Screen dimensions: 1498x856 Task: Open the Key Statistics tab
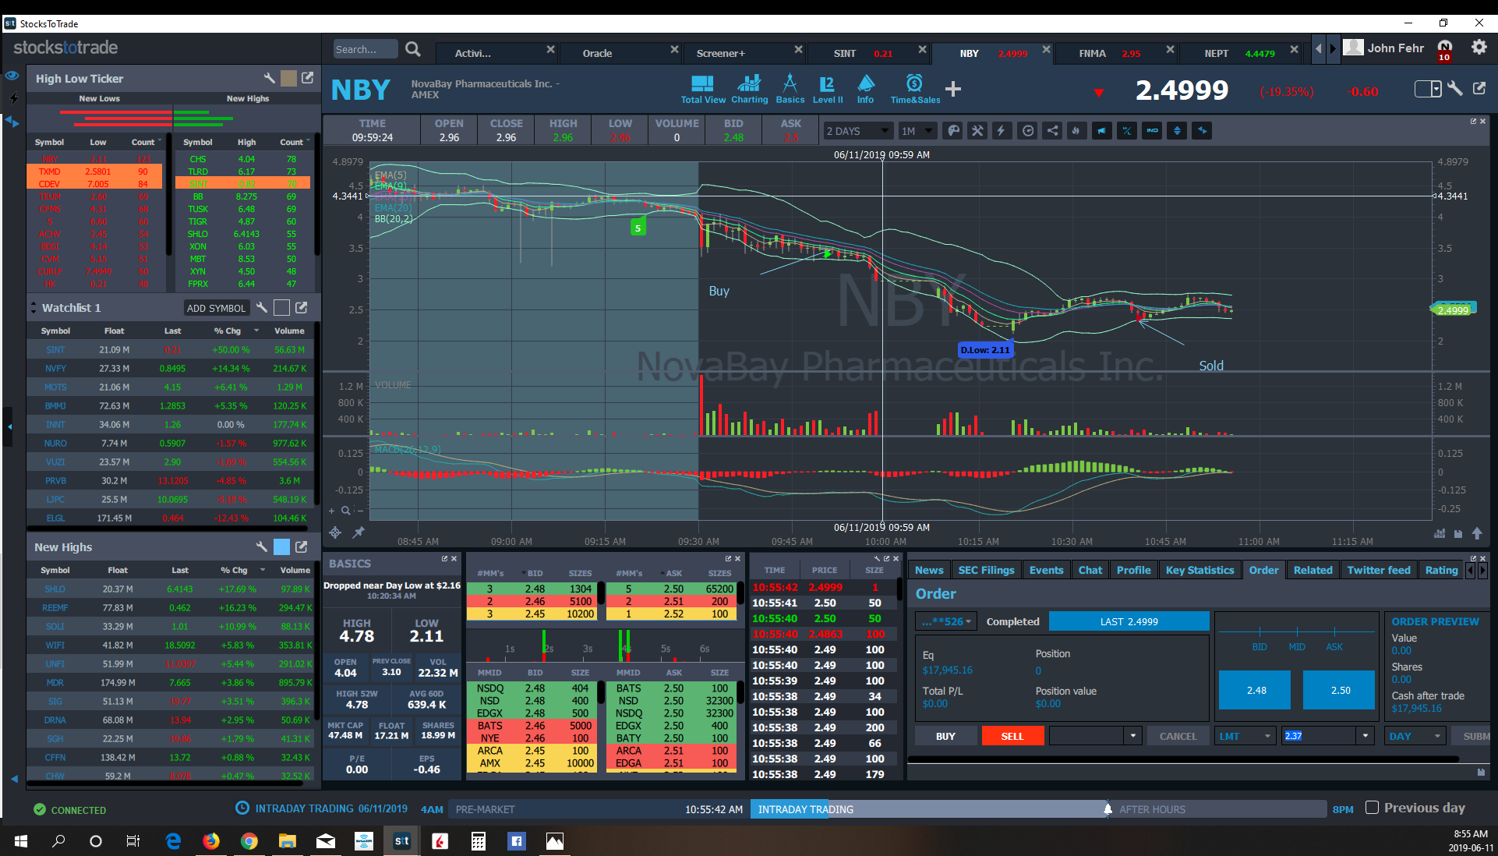click(x=1199, y=570)
